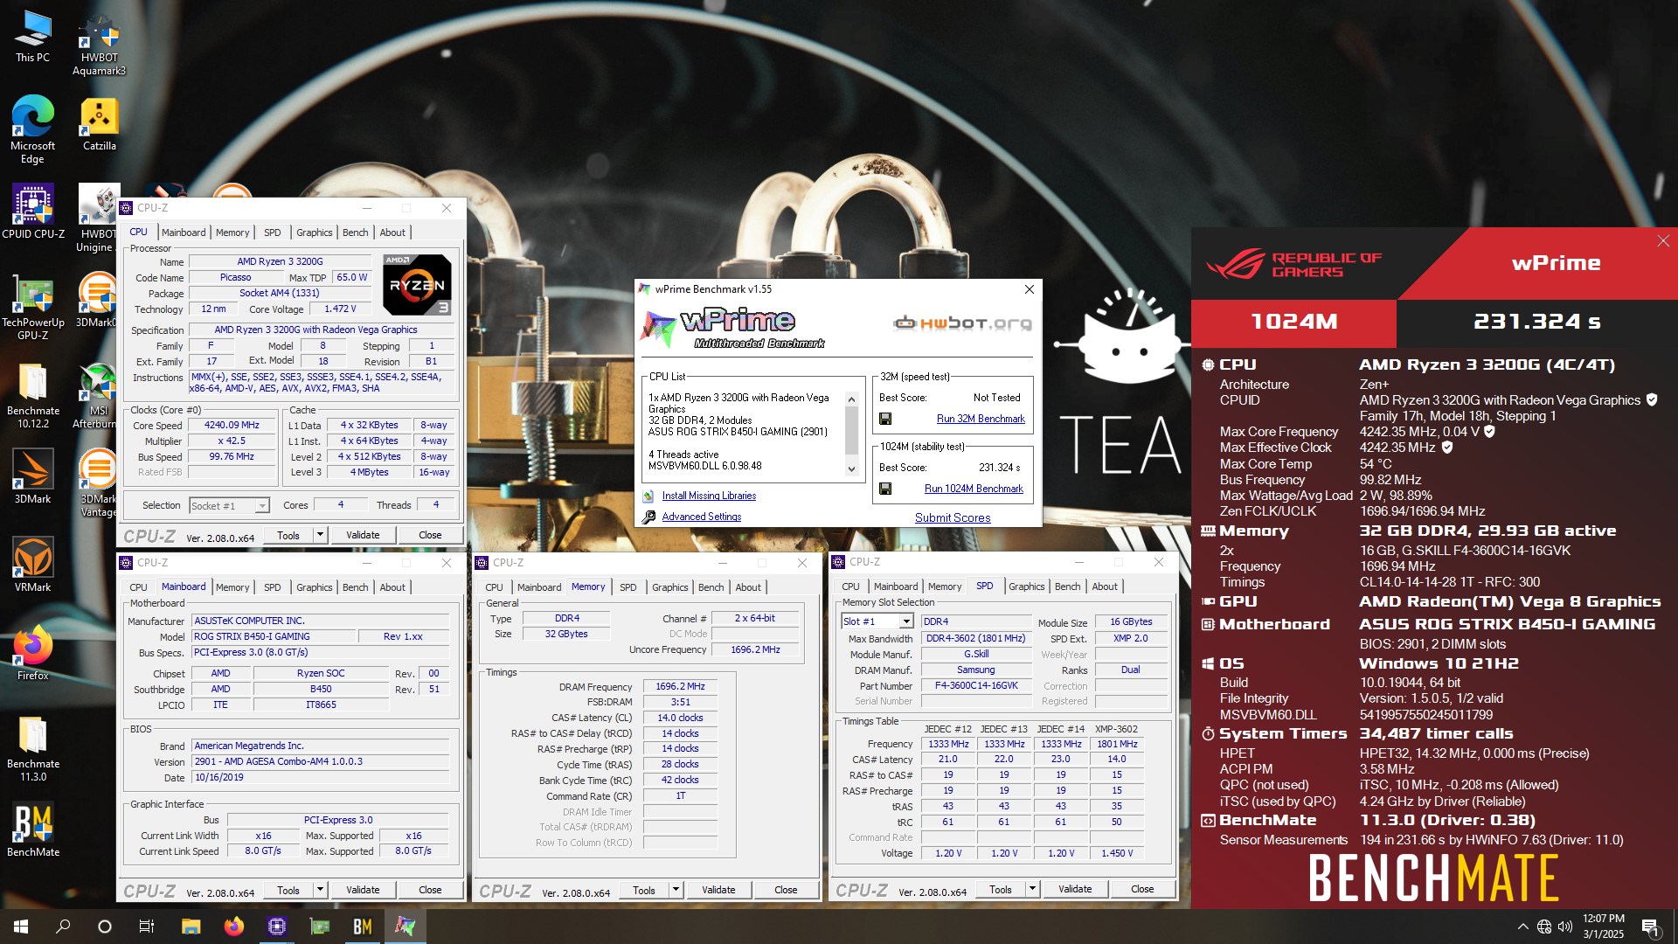This screenshot has height=944, width=1678.
Task: Open notification center icon
Action: pyautogui.click(x=1651, y=927)
